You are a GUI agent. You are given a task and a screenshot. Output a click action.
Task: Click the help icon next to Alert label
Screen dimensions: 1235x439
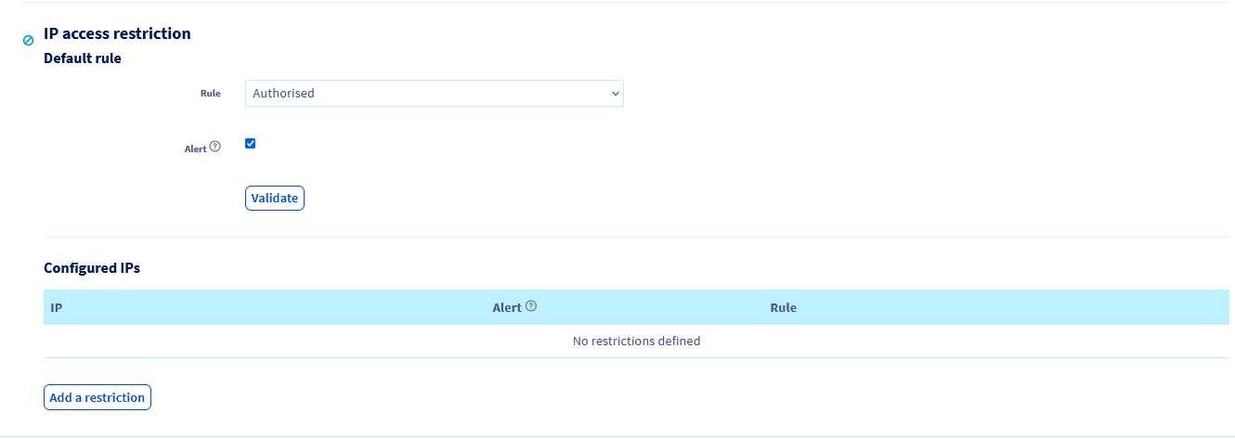pyautogui.click(x=215, y=147)
